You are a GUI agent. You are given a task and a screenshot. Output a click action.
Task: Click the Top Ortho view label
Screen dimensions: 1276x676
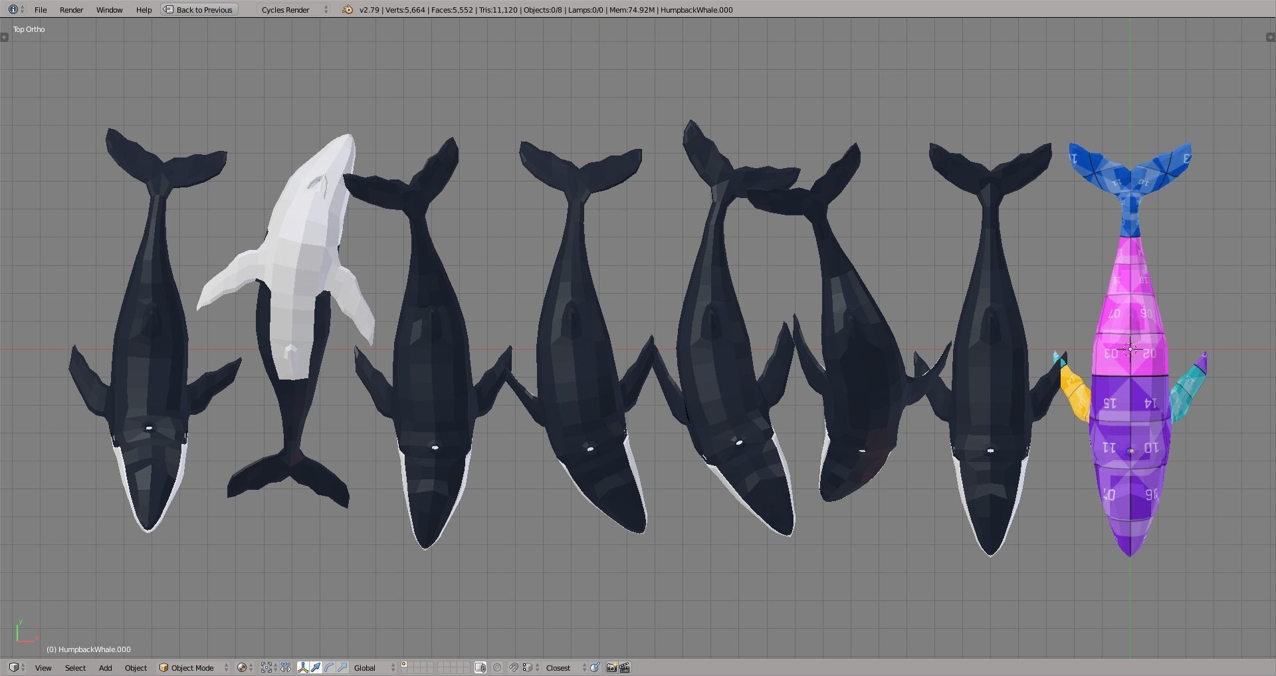pos(29,29)
